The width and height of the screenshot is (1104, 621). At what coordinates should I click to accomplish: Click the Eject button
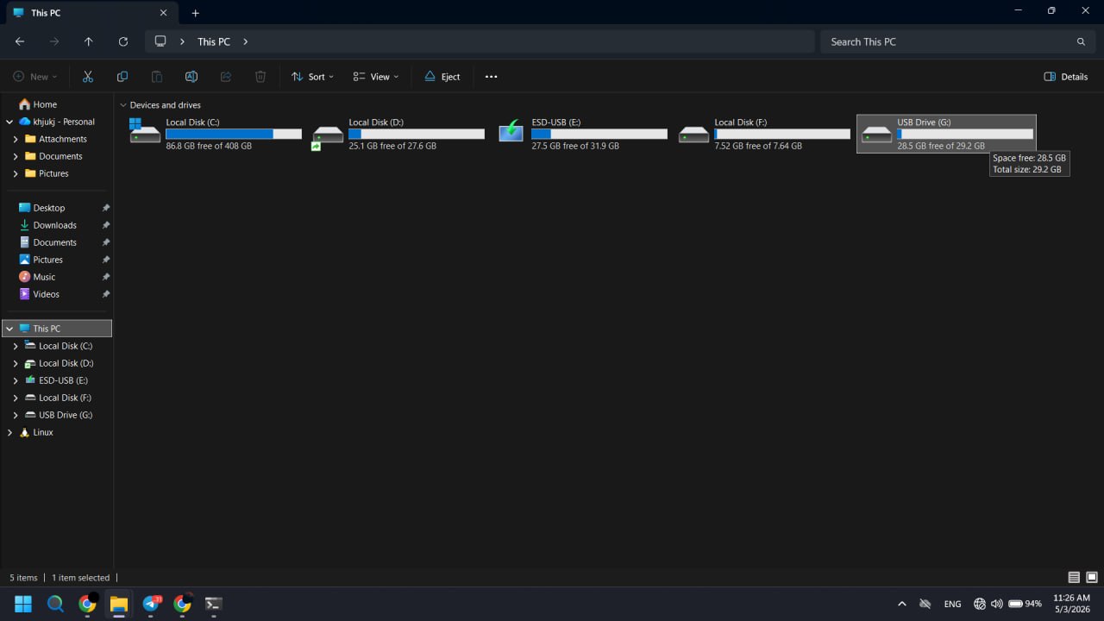tap(442, 77)
